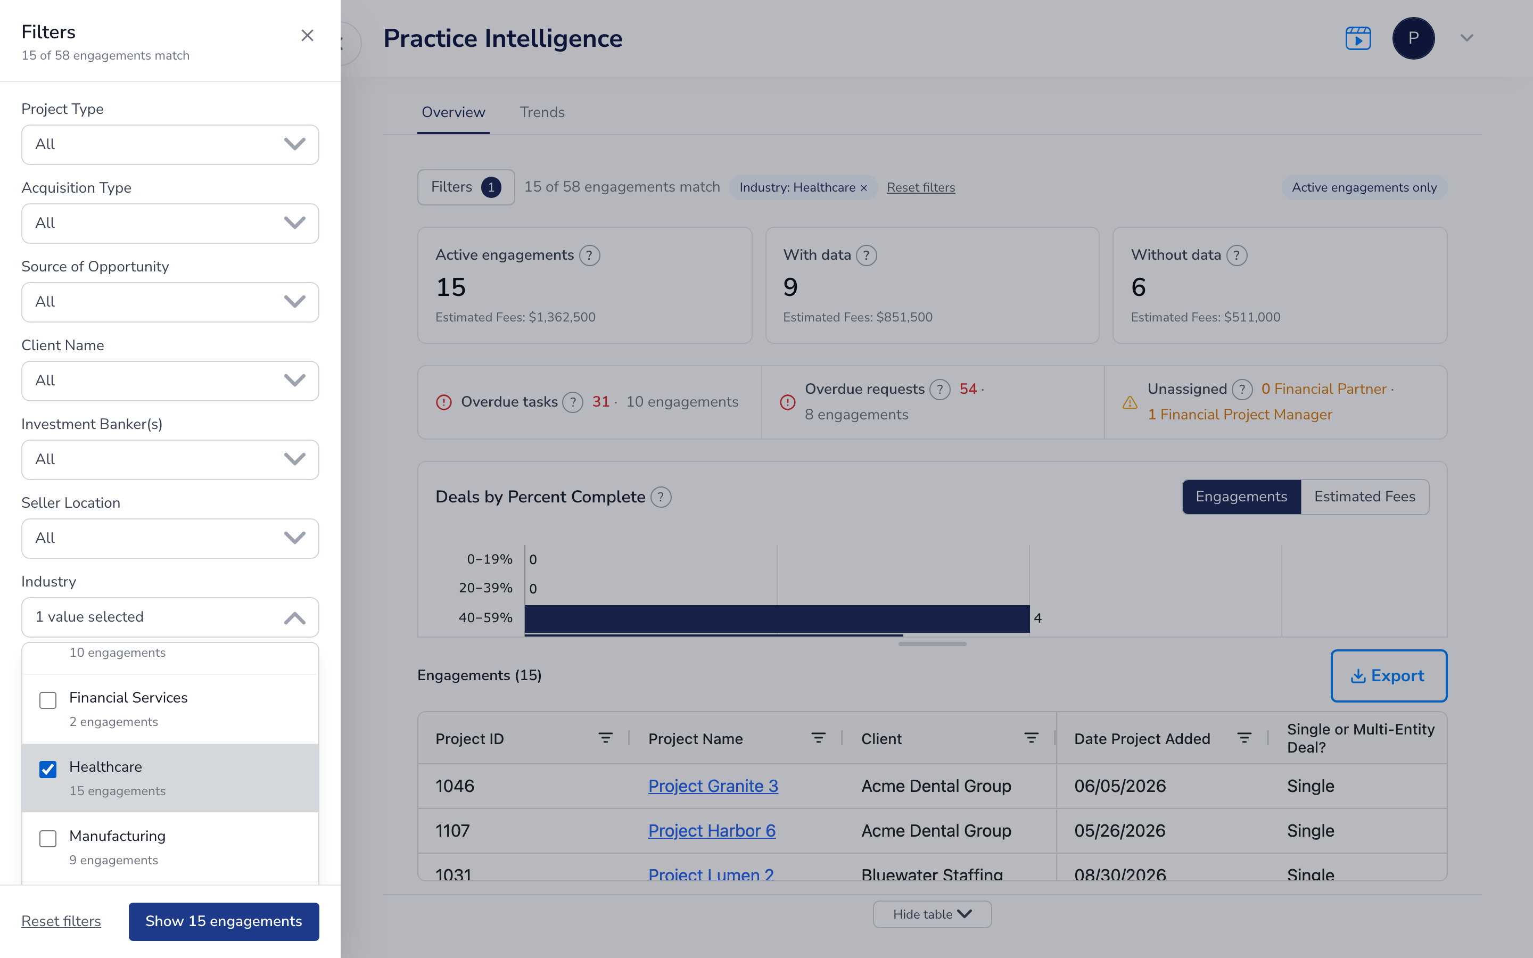Open the Client Name dropdown

[x=170, y=381]
